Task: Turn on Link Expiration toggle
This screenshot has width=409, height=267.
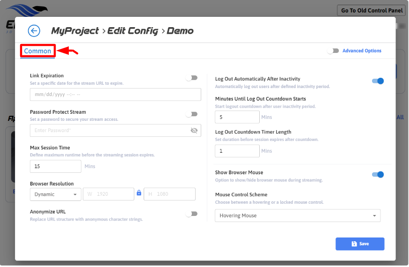Action: (x=191, y=78)
